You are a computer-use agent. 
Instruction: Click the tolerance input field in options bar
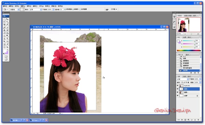[x=62, y=10]
